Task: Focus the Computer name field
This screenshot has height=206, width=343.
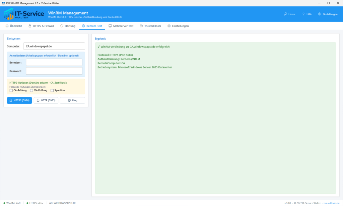Action: [54, 46]
